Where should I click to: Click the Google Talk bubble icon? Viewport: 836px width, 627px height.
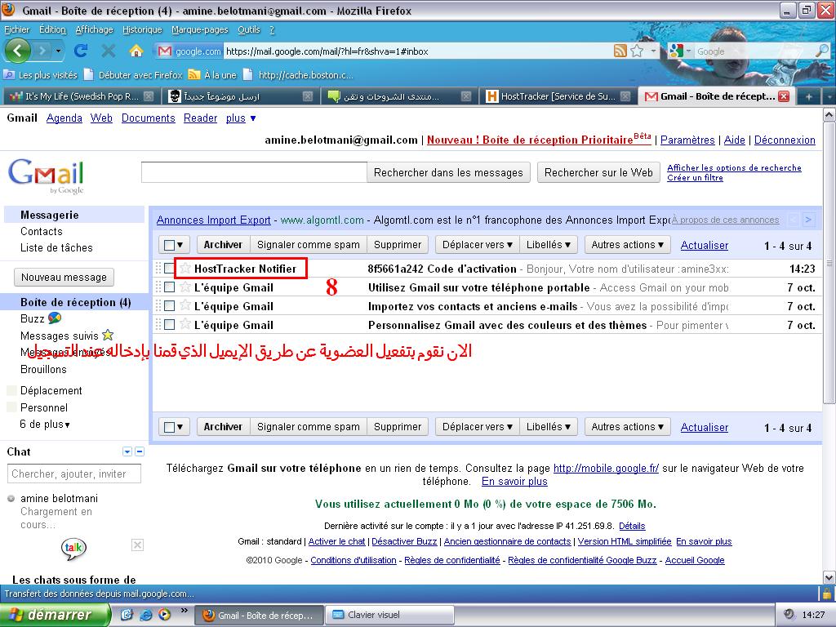tap(73, 549)
